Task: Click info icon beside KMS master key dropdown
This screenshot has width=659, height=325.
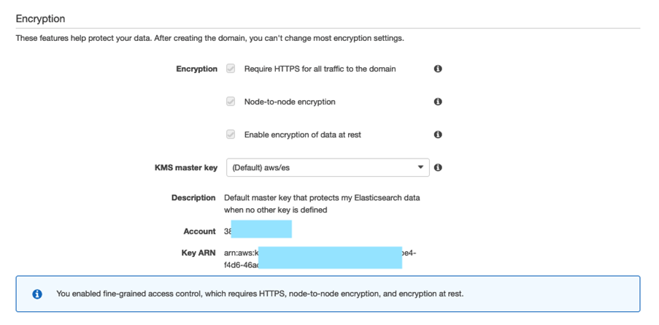Action: pos(438,167)
